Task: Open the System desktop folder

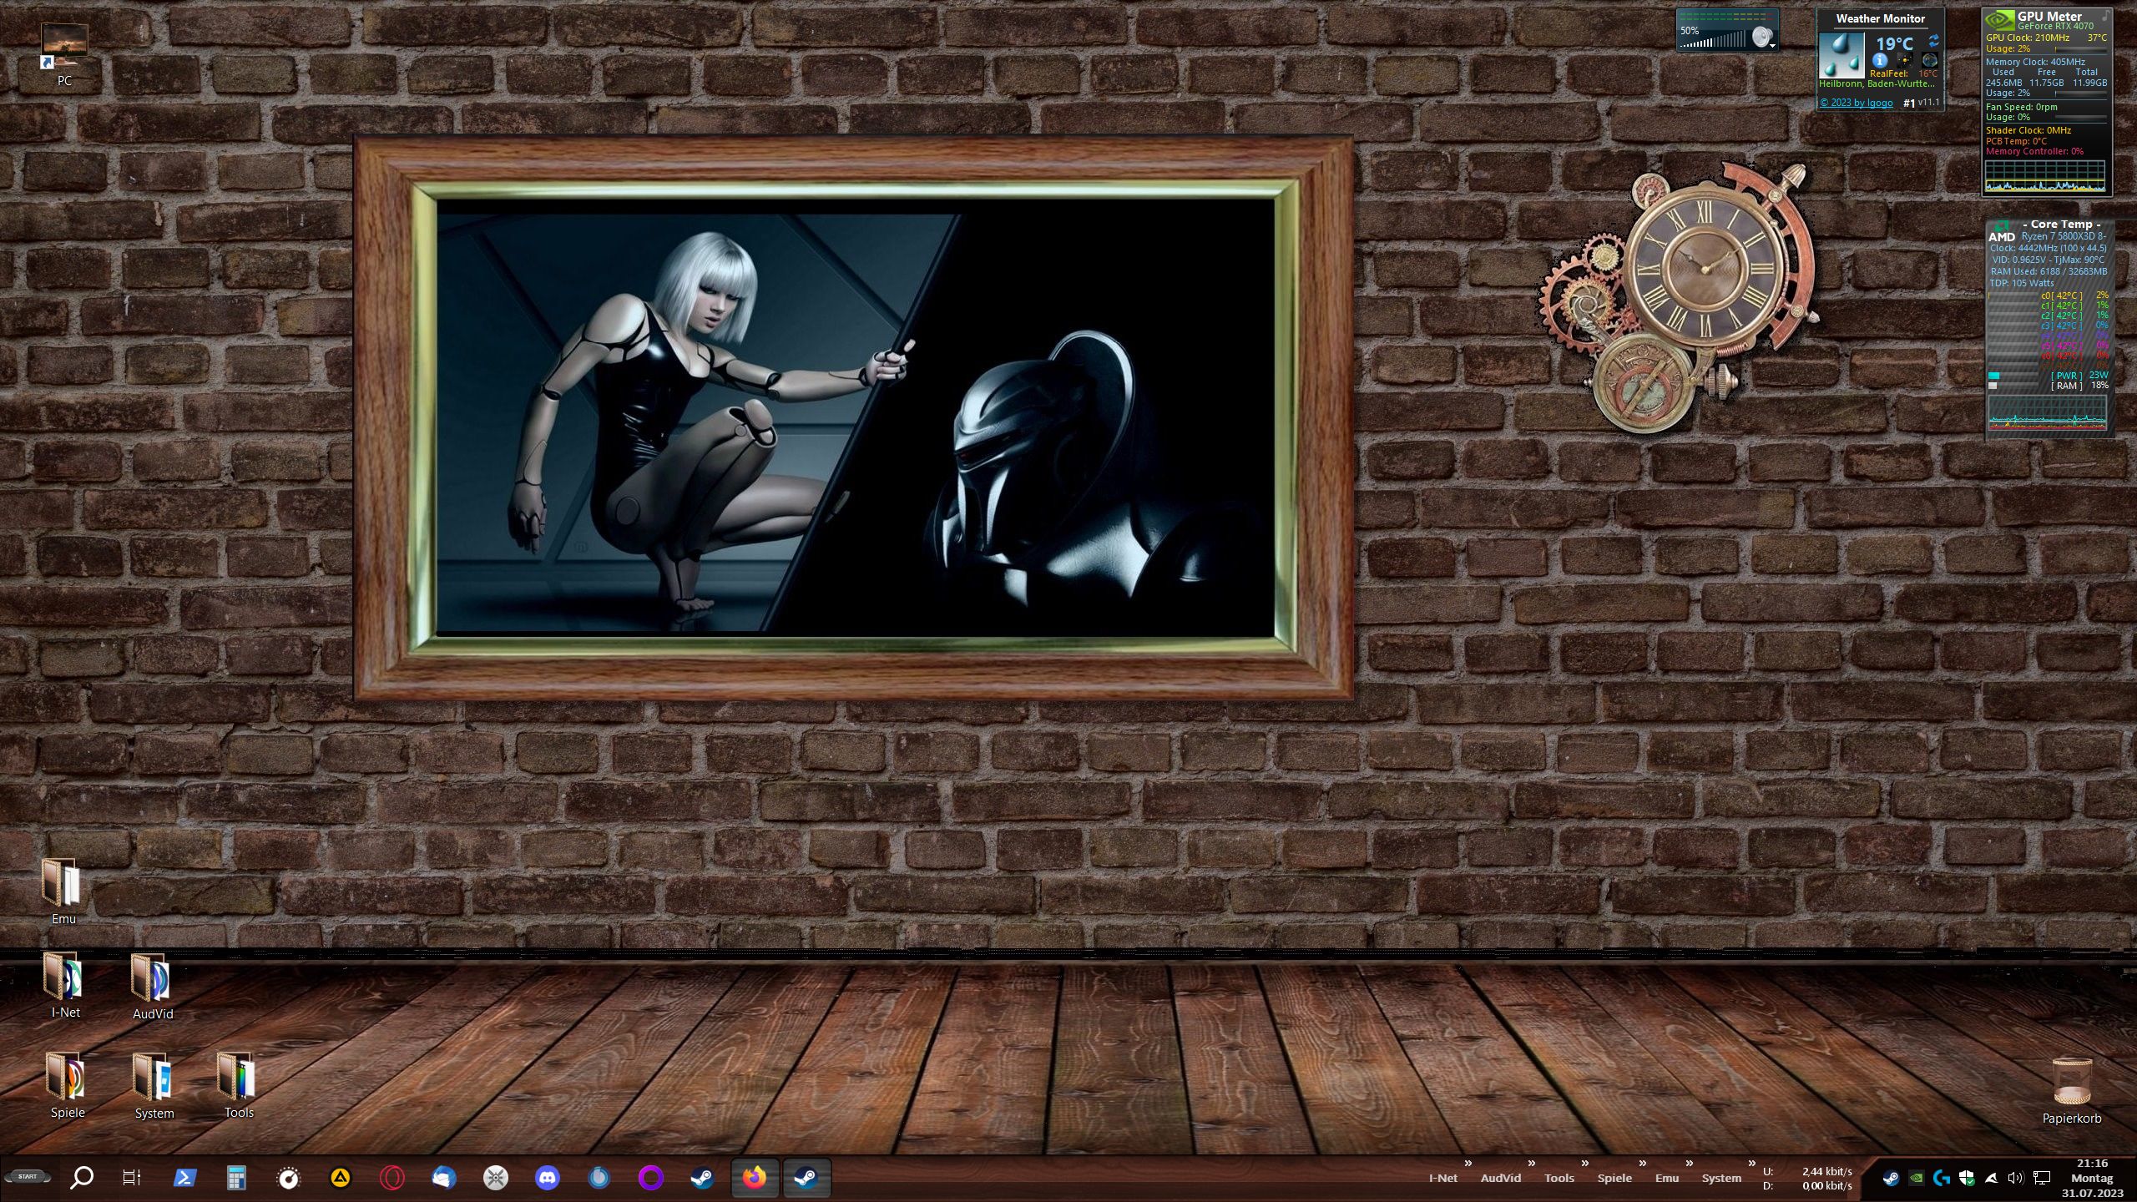Action: pos(154,1086)
